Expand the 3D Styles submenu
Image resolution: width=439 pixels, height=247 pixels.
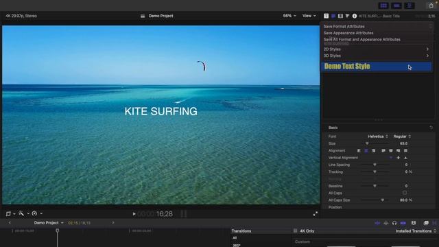click(377, 56)
